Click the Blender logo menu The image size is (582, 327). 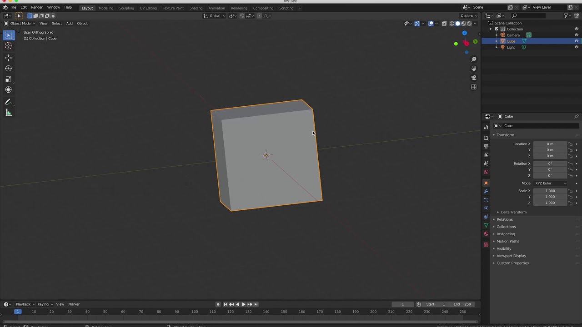pos(5,8)
